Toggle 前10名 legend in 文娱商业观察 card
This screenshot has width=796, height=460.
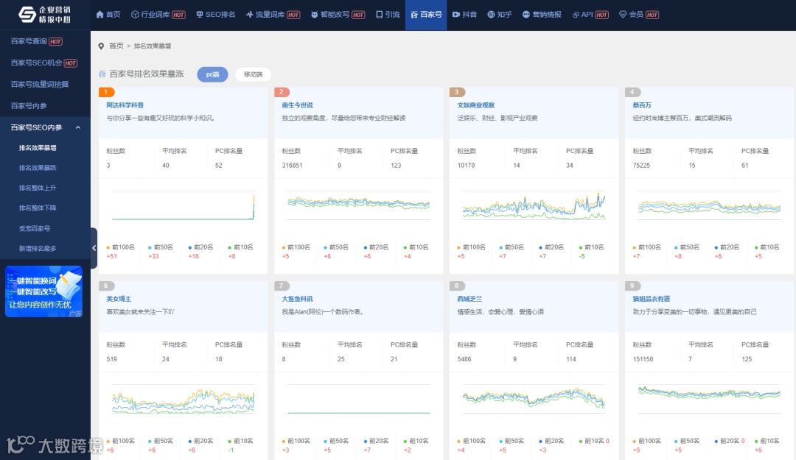click(591, 247)
